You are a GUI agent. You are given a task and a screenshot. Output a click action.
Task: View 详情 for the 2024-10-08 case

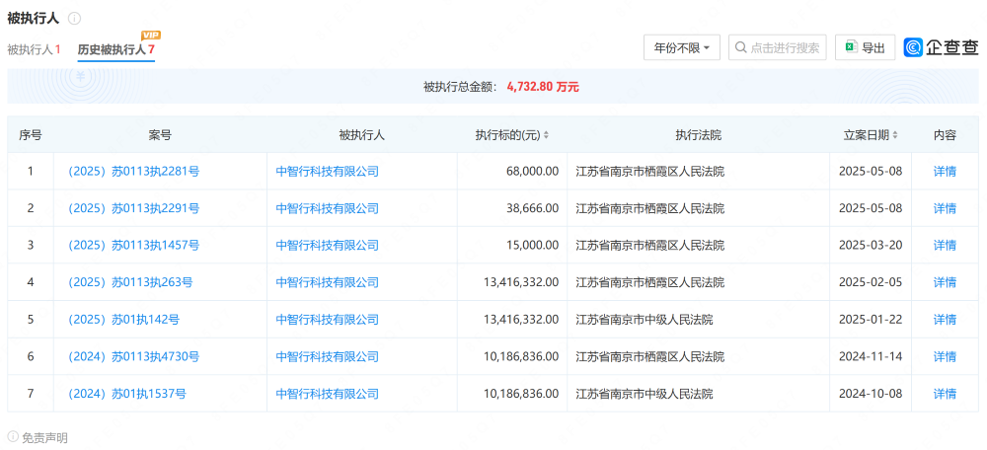point(945,394)
